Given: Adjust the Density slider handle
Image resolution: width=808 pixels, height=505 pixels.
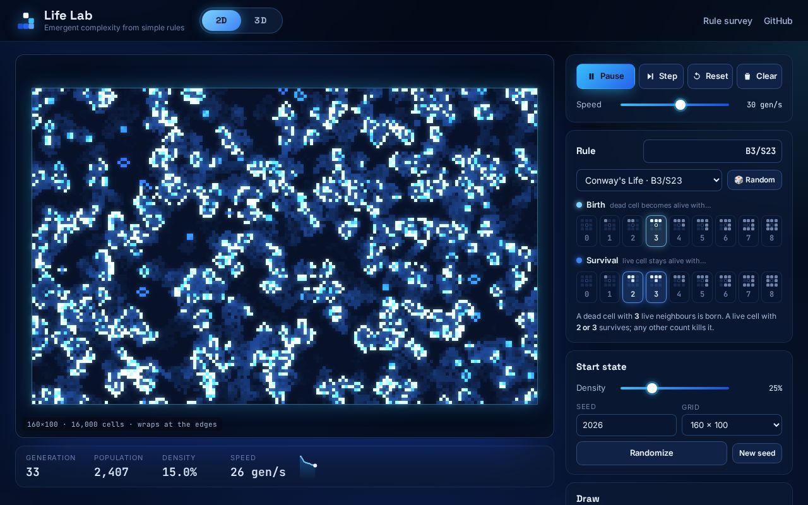Looking at the screenshot, I should click(652, 388).
